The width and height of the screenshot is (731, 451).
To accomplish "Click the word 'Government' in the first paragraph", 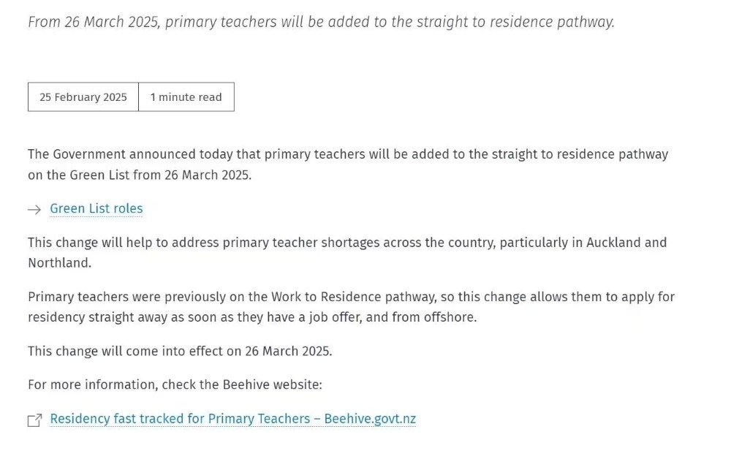I will 89,154.
